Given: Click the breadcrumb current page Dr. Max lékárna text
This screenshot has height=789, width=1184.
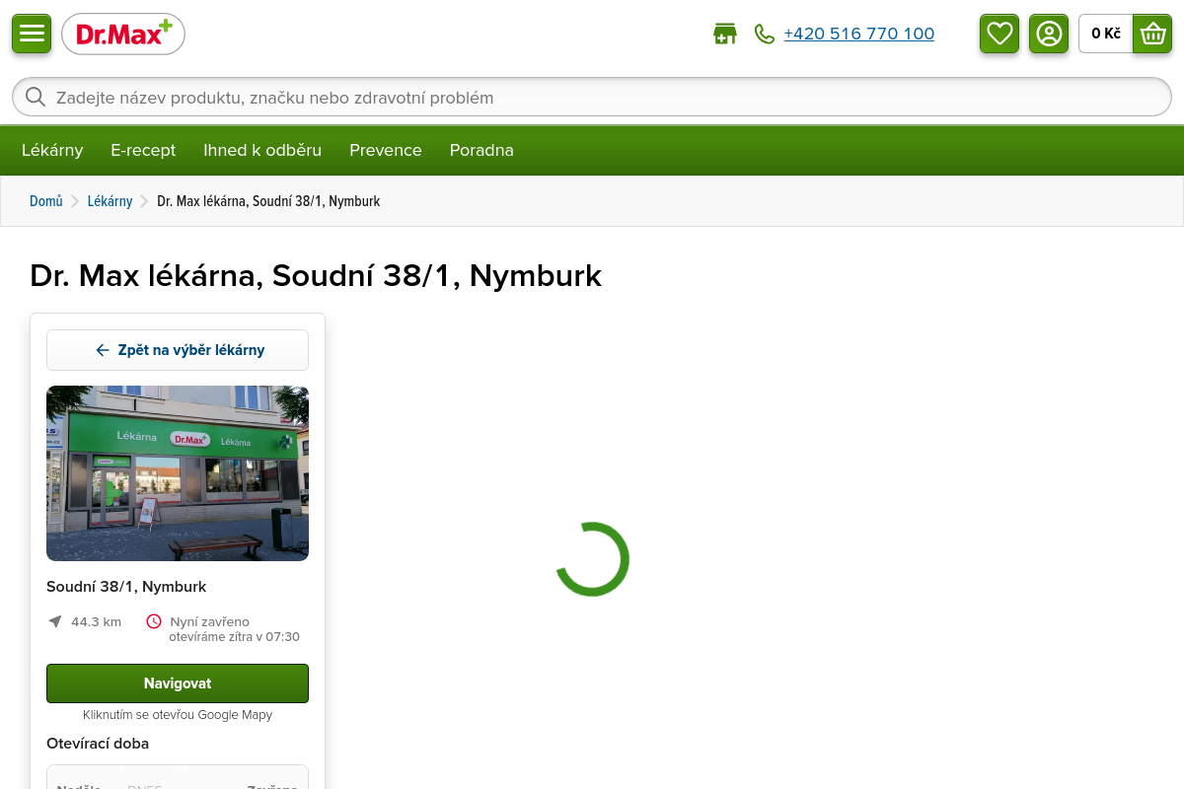Looking at the screenshot, I should tap(268, 201).
